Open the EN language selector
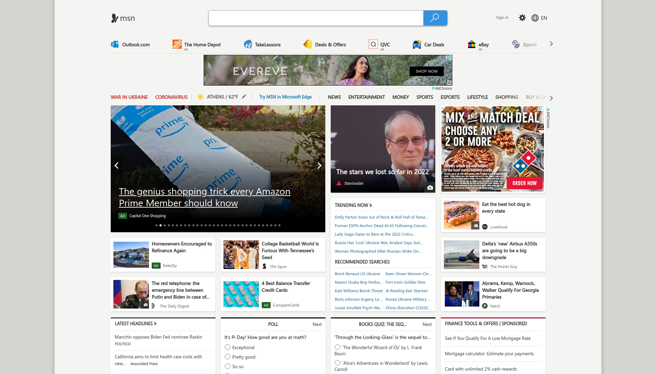Viewport: 656px width, 374px height. tap(544, 18)
